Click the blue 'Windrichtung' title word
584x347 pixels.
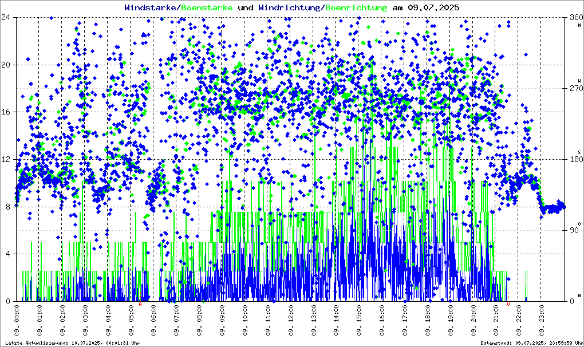(x=289, y=8)
